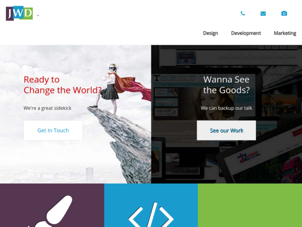Click the green marketing tile
Image resolution: width=302 pixels, height=227 pixels.
coord(250,205)
